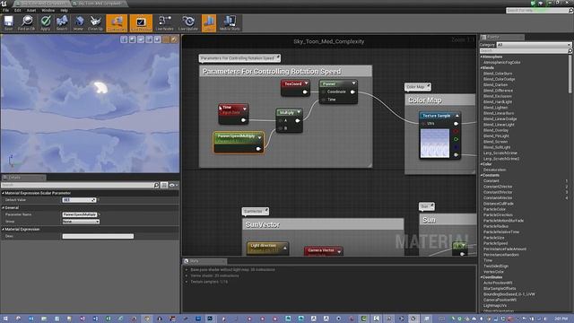Toggle the Live Preview toolbar button
The height and width of the screenshot is (323, 574).
(141, 22)
